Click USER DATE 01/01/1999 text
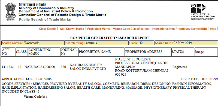 click(x=199, y=79)
